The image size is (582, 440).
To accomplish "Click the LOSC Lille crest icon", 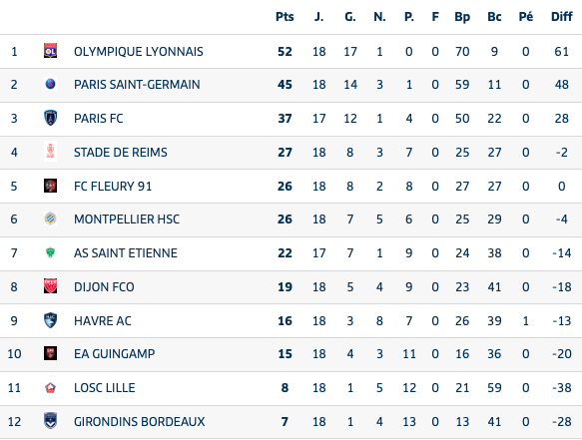I will (x=51, y=388).
